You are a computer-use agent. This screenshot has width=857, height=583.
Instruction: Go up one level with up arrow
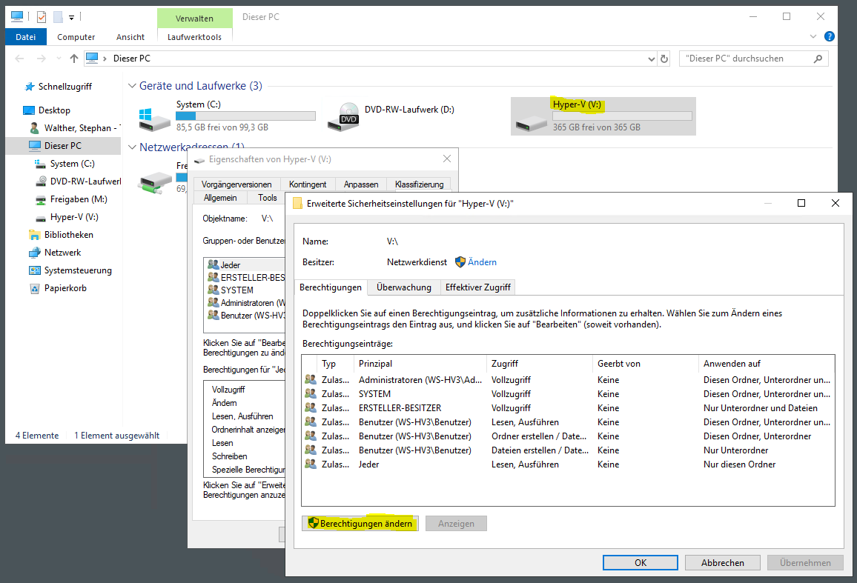point(74,59)
